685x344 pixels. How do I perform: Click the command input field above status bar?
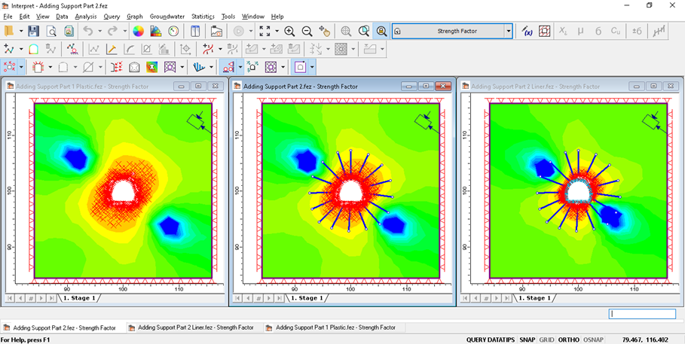point(642,314)
